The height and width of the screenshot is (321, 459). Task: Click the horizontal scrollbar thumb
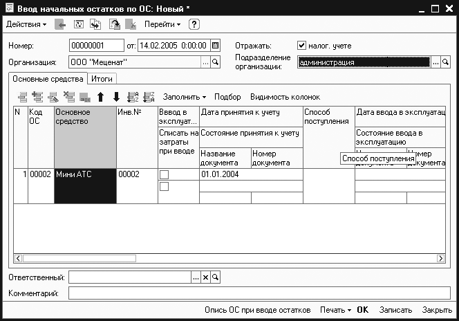pos(79,258)
